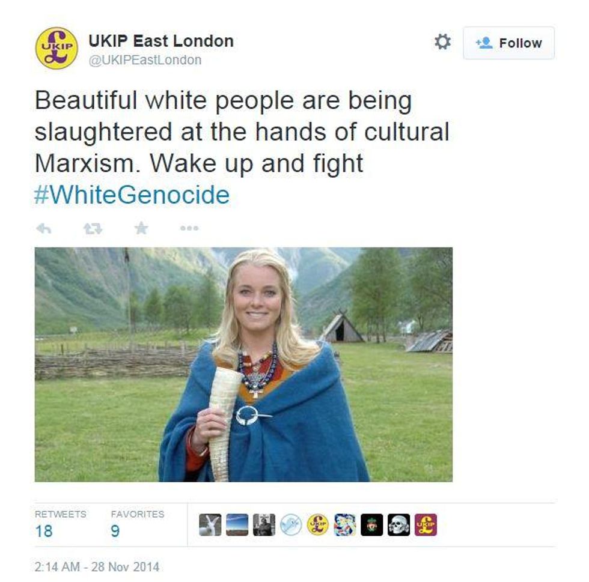
Task: Open the 2:14 AM 28 Nov 2014 timestamp
Action: pos(97,566)
